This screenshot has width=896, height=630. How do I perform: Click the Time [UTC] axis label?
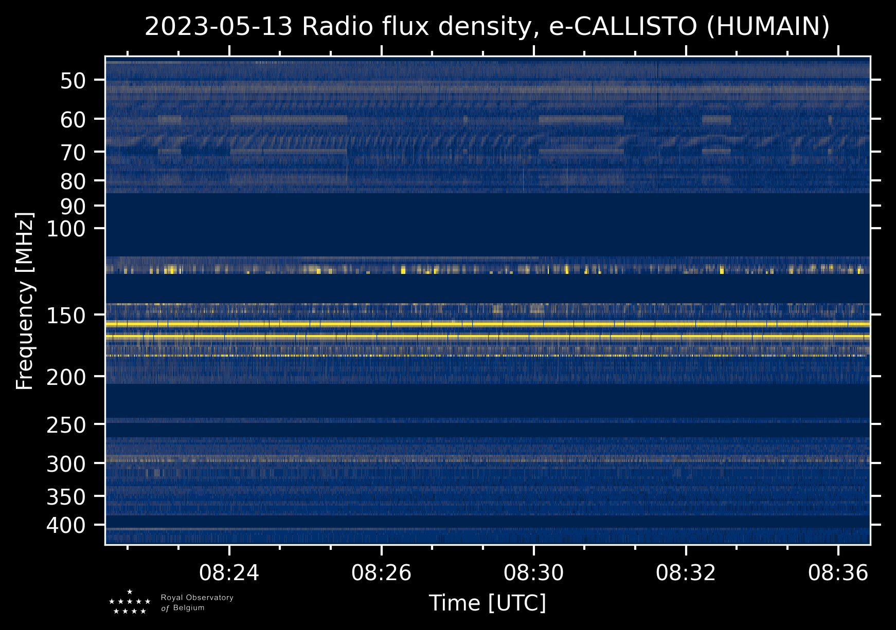pos(487,603)
